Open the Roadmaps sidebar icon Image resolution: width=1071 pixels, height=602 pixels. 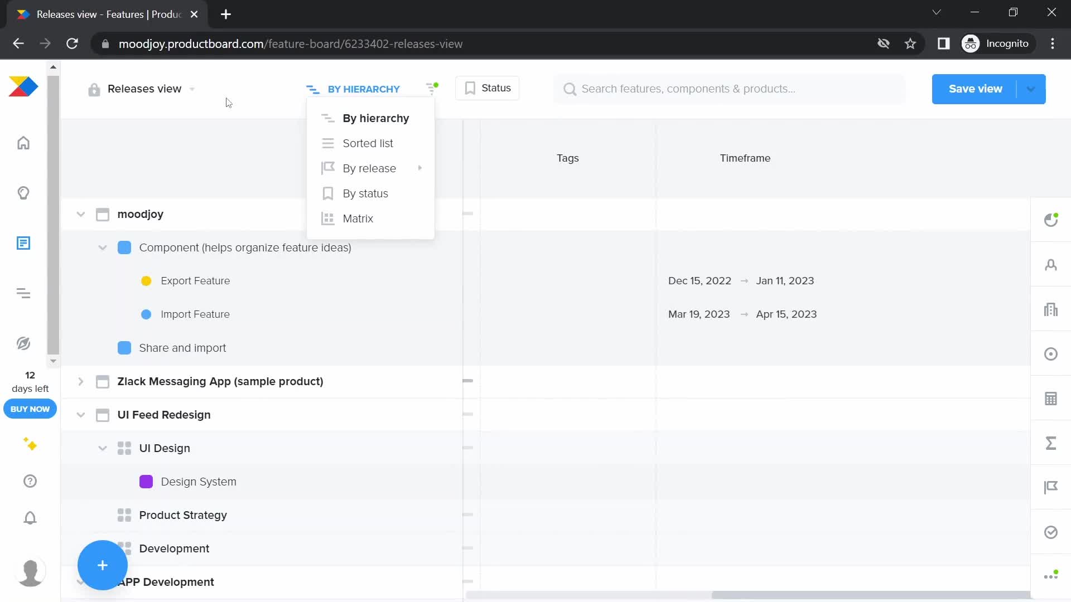23,293
